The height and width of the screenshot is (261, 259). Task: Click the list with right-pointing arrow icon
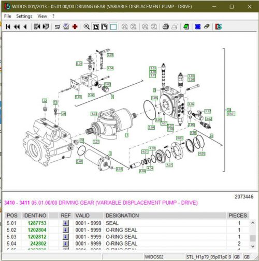46,27
